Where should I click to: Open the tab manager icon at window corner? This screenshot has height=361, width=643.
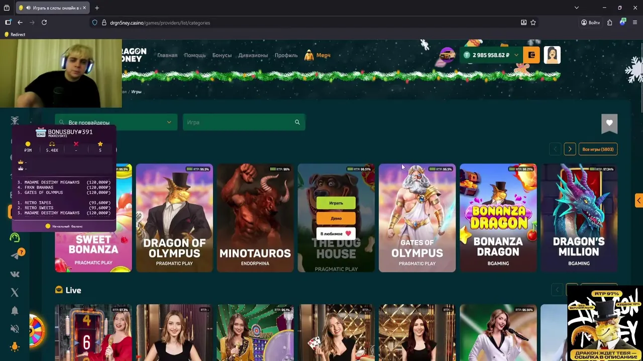coord(7,8)
